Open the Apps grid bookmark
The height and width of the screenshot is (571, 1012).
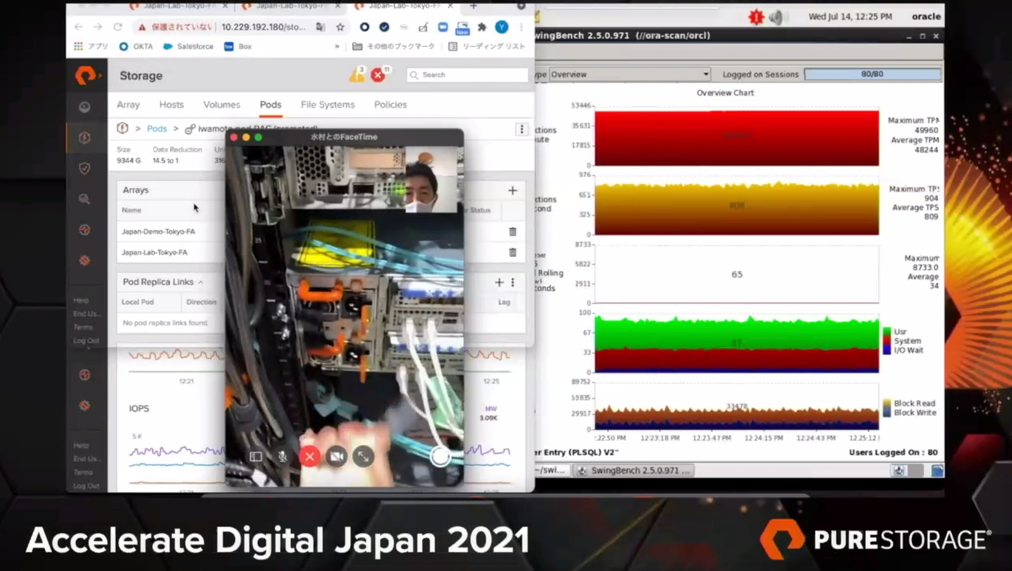[x=92, y=46]
